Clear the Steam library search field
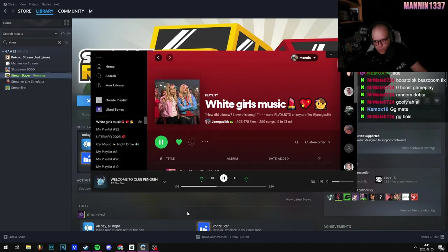The image size is (448, 252). (x=59, y=42)
